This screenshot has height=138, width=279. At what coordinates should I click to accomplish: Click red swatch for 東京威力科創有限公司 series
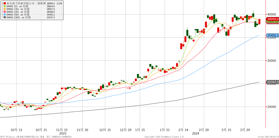point(5,3)
